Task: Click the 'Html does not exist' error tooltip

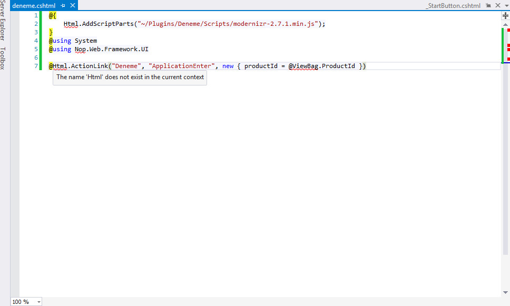Action: (130, 77)
